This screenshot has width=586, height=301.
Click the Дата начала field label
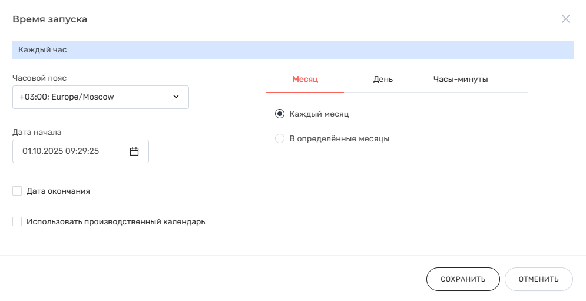click(37, 132)
